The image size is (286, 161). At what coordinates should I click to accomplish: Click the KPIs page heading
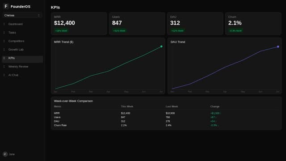[x=55, y=7]
